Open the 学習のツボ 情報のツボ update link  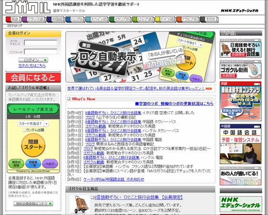pos(174,104)
